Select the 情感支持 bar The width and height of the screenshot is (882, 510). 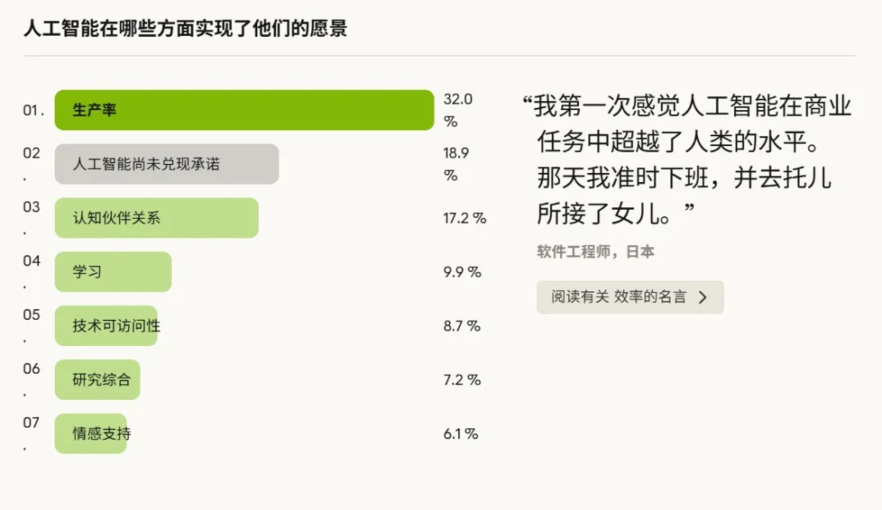coord(91,433)
